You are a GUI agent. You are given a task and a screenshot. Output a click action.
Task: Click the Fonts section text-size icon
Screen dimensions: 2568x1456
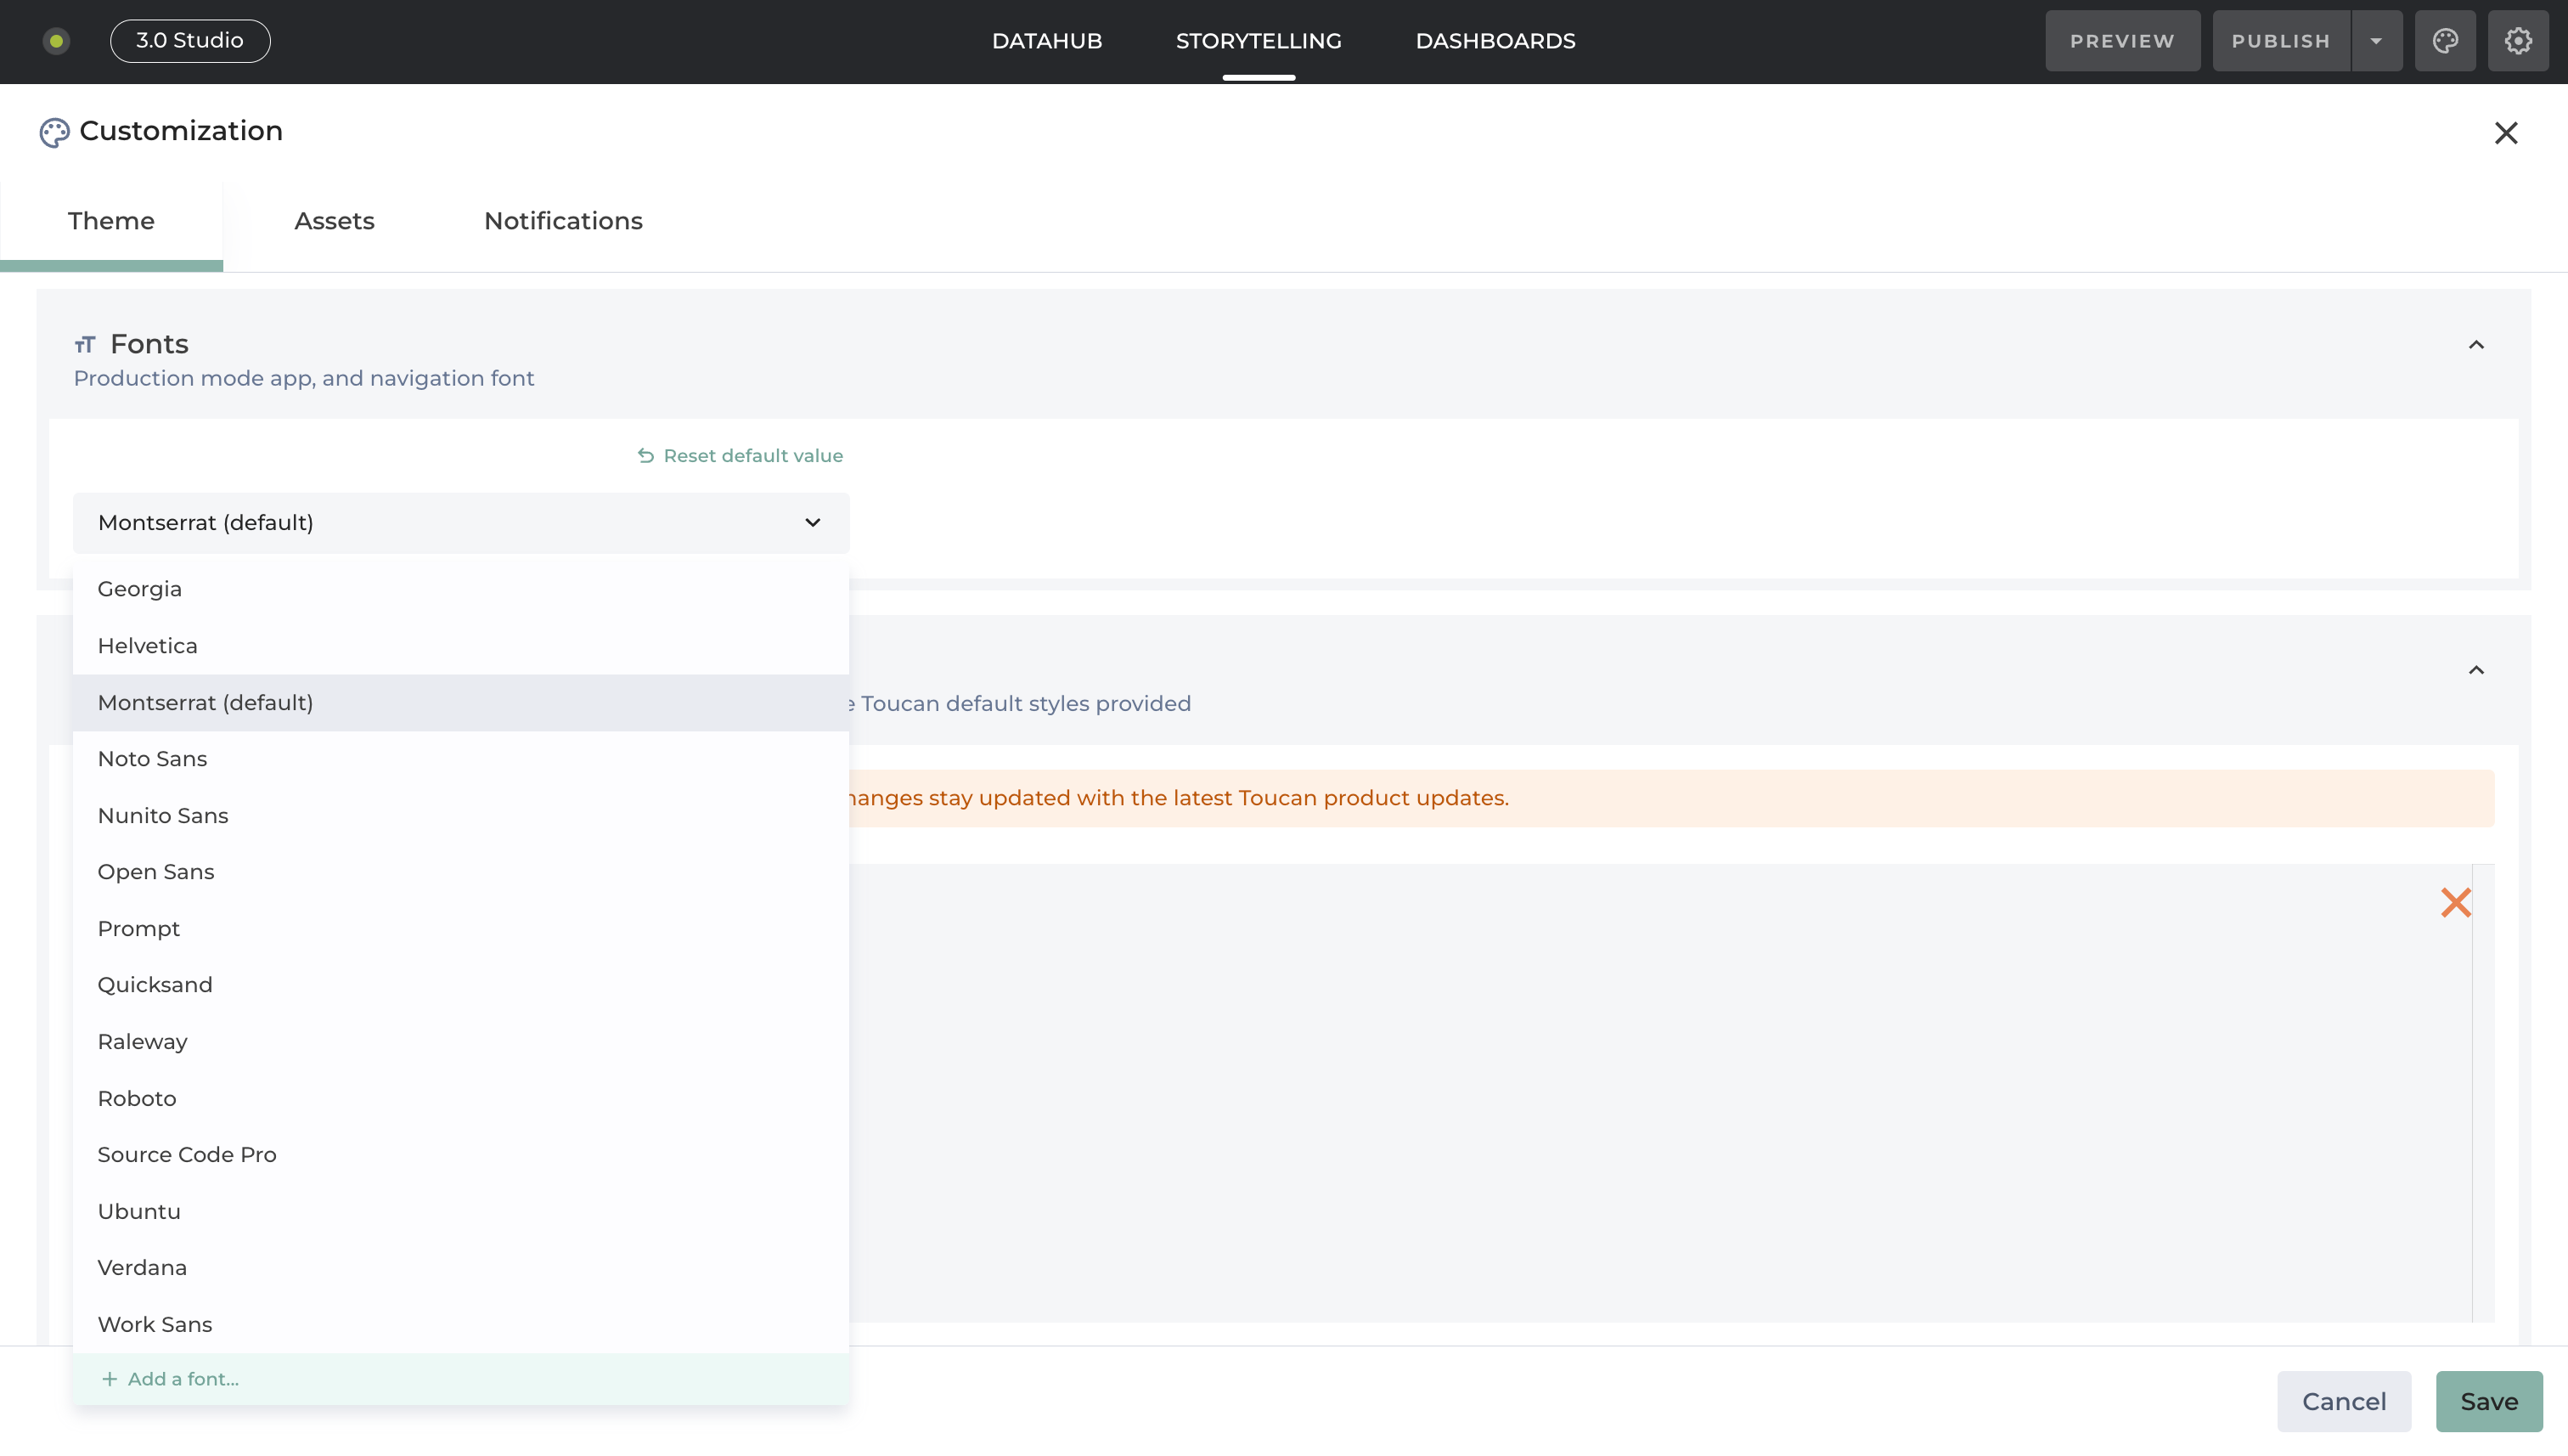point(85,345)
